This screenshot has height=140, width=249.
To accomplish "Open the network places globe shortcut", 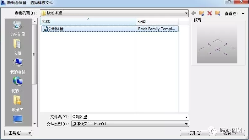I will point(18,85).
